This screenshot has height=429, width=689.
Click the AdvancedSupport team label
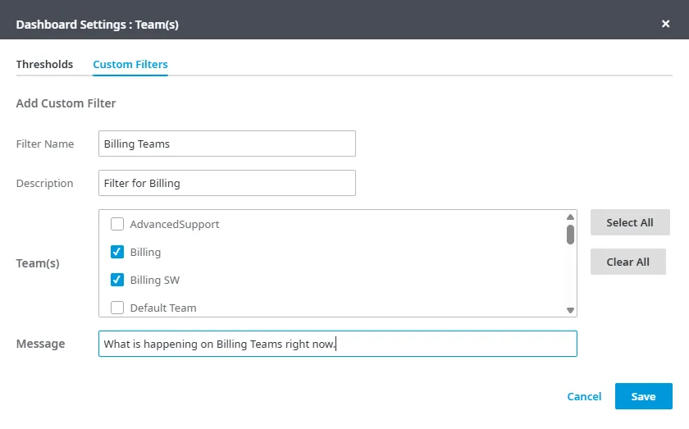coord(175,224)
